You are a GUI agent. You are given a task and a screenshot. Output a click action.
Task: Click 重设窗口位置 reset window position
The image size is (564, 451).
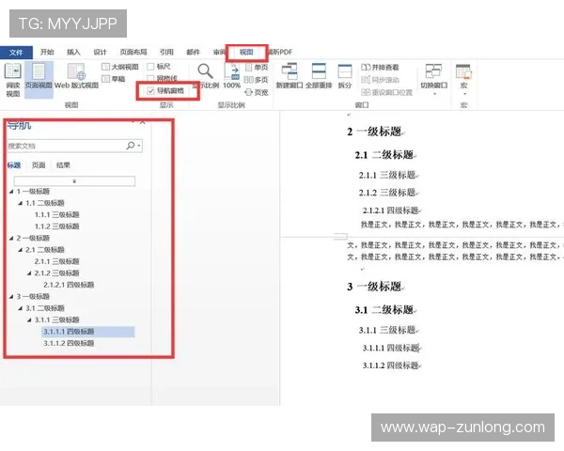coord(386,92)
